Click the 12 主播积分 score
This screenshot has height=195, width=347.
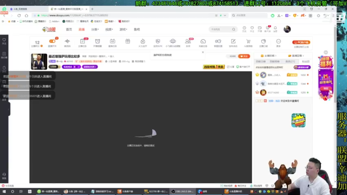(x=37, y=43)
